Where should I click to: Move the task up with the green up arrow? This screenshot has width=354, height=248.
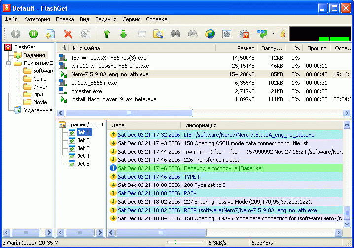pyautogui.click(x=106, y=34)
